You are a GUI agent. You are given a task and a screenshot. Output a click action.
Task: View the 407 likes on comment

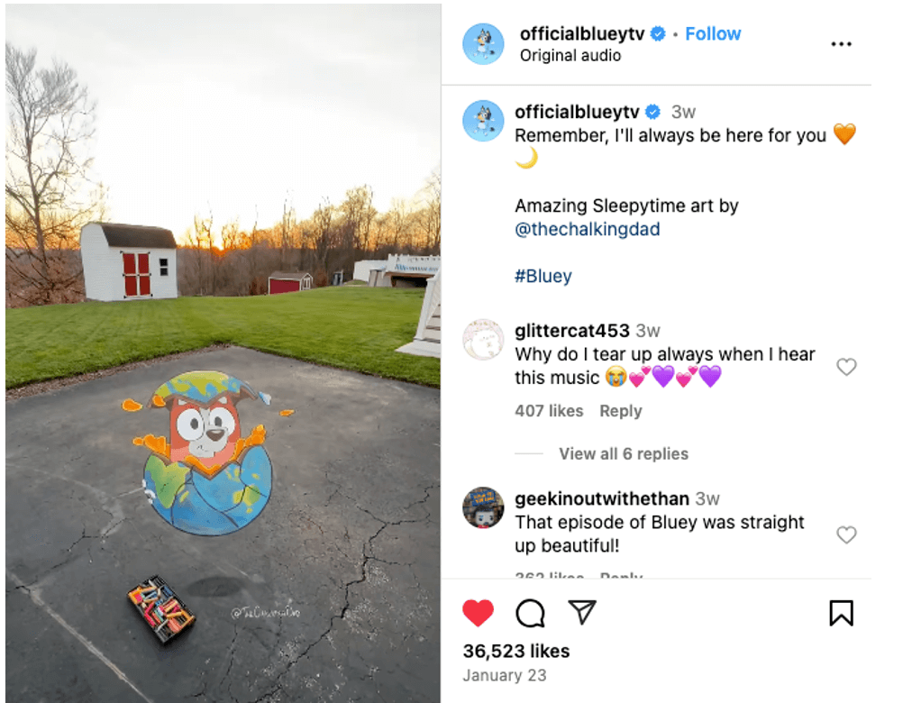click(549, 410)
